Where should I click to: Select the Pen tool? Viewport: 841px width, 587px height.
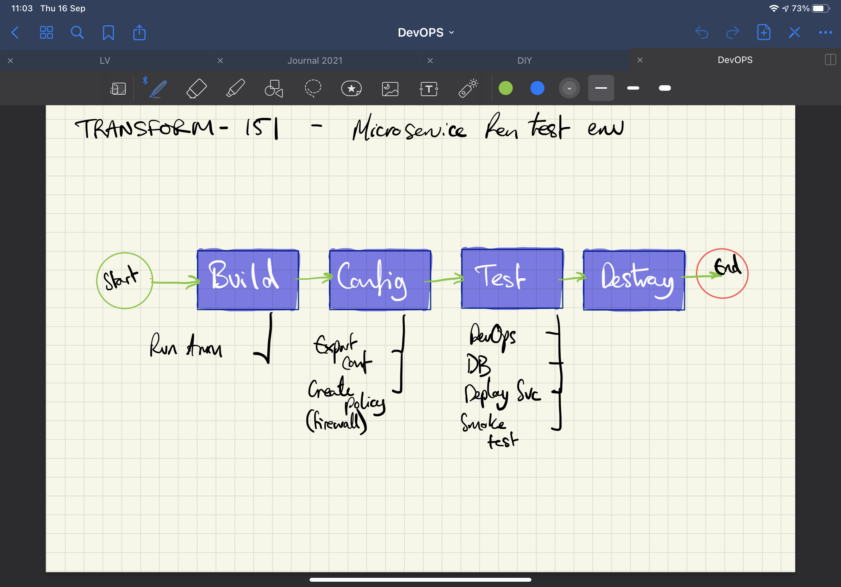coord(158,89)
